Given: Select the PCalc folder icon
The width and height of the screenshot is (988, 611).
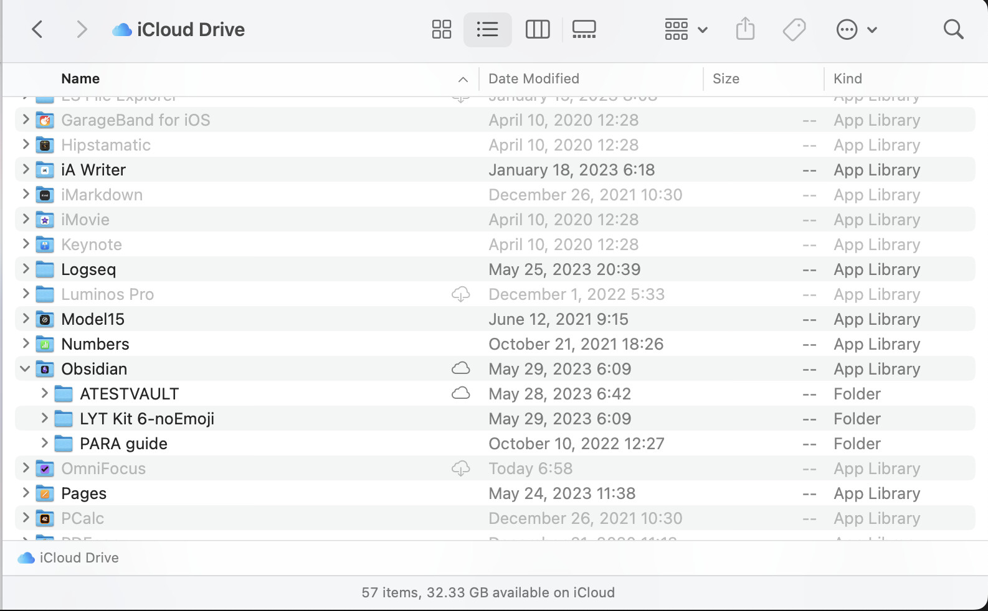Looking at the screenshot, I should click(x=45, y=518).
